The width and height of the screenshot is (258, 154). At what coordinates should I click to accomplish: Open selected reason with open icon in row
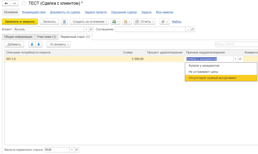coord(240,59)
